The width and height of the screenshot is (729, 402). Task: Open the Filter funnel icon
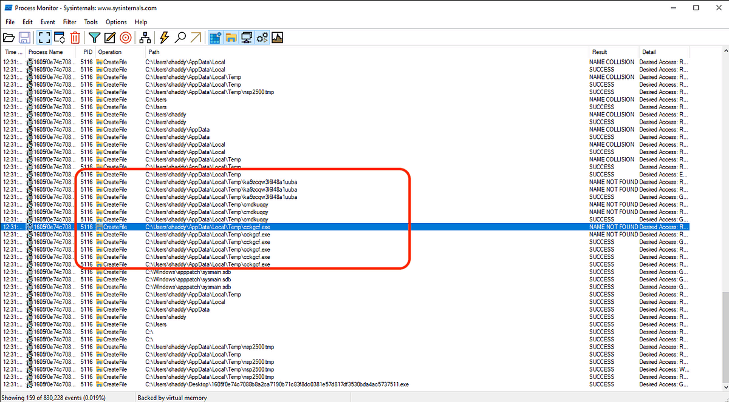pyautogui.click(x=94, y=38)
